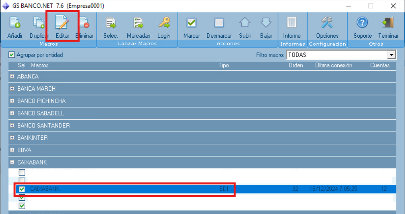Expand the BANCA MARCH group
Screen dimensions: 405x214
click(12, 89)
